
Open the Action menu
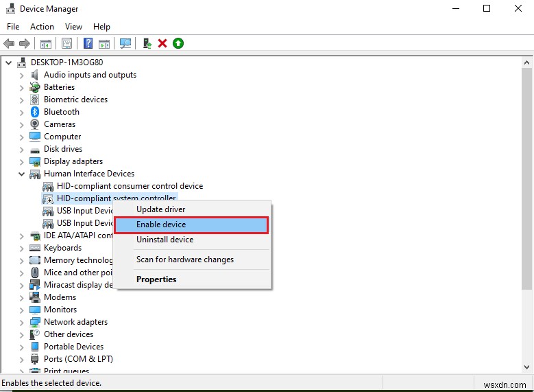pos(42,27)
